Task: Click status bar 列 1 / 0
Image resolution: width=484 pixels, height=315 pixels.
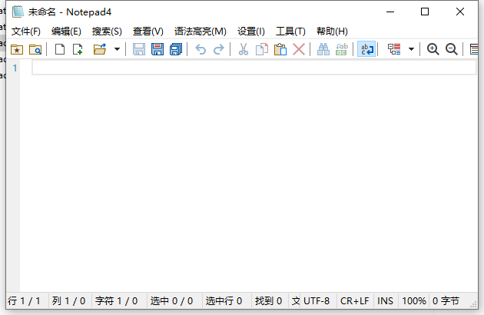Action: 70,301
